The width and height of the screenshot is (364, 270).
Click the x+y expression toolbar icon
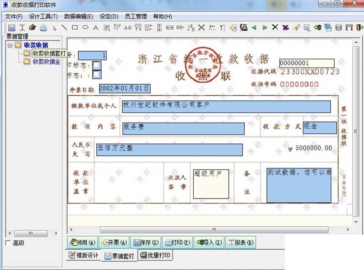(x=117, y=27)
